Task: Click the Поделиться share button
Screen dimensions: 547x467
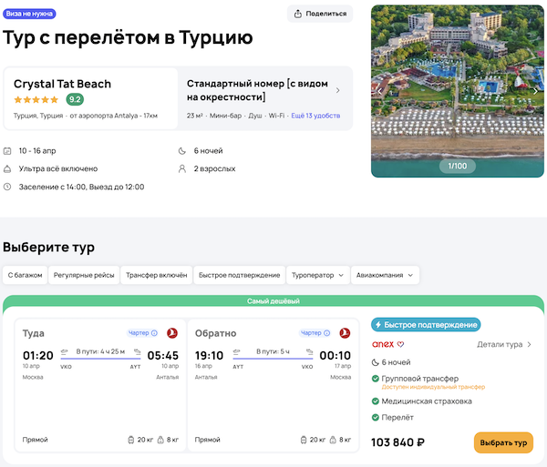Action: point(320,14)
